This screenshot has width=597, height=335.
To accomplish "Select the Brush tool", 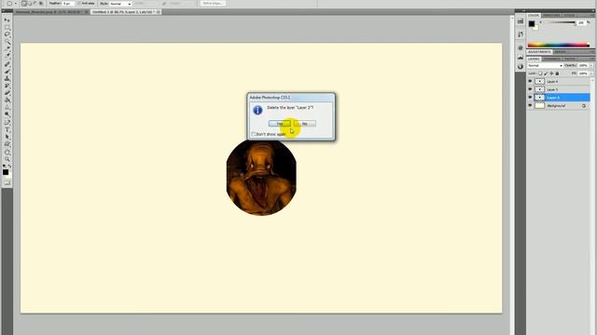I will (7, 72).
